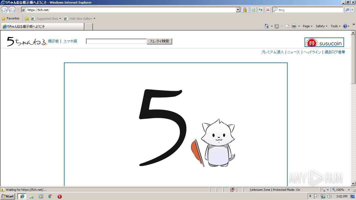Click the security lock icon
Image resolution: width=356 pixels, height=200 pixels.
[x=245, y=10]
